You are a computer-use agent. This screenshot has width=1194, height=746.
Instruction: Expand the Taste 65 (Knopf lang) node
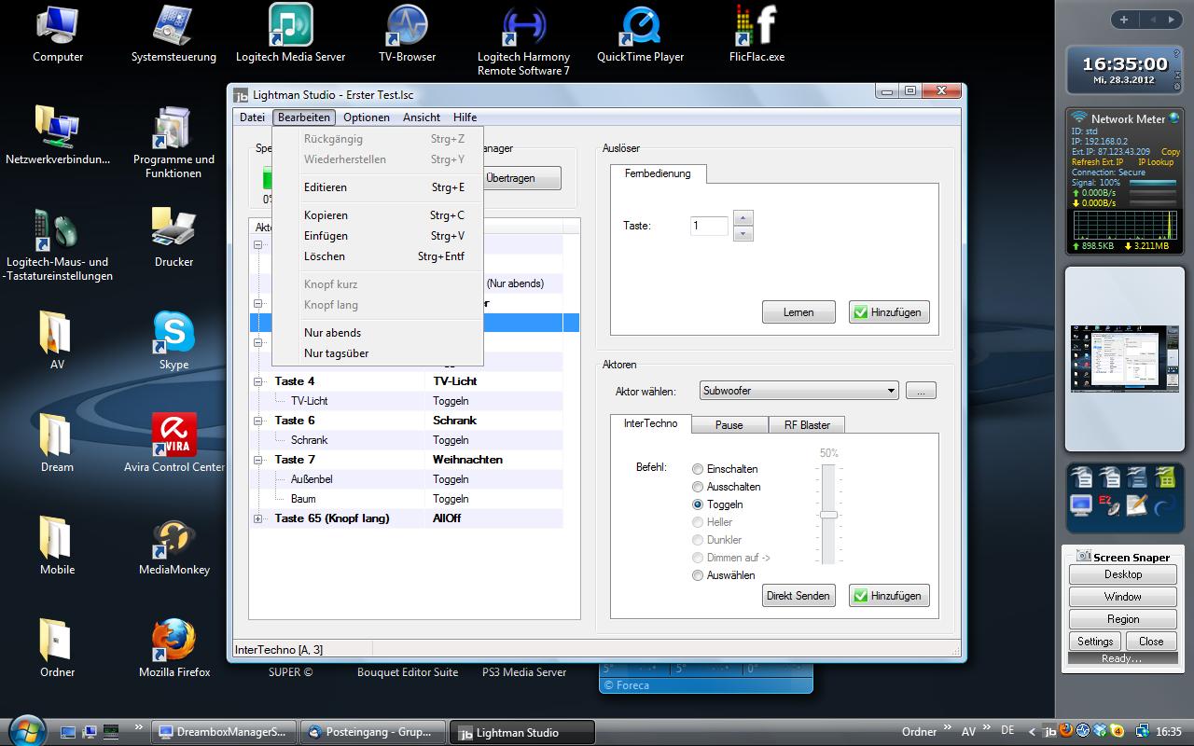point(258,518)
